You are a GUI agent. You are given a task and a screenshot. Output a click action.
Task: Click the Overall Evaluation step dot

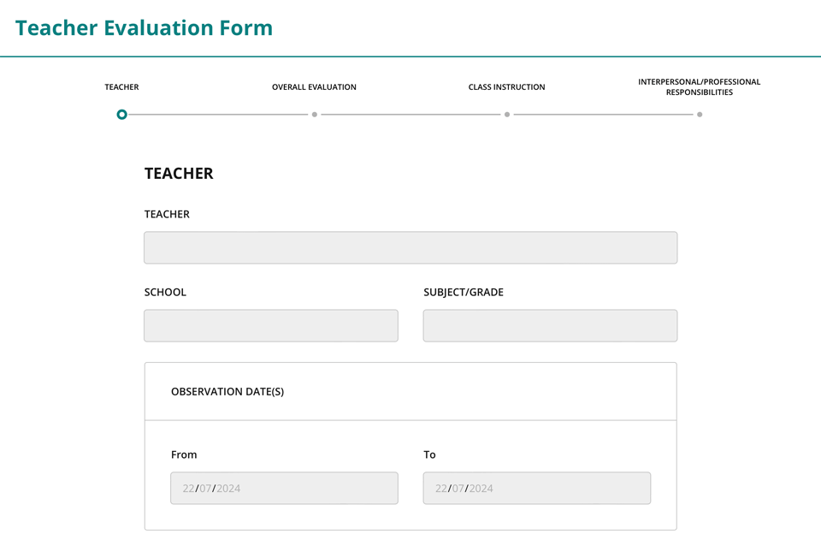(315, 115)
